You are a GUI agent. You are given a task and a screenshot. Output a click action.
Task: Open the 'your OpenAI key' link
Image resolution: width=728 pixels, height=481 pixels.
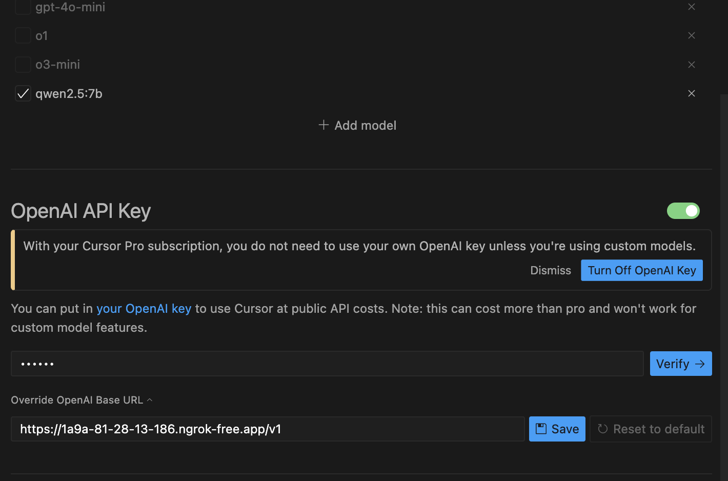click(x=144, y=309)
